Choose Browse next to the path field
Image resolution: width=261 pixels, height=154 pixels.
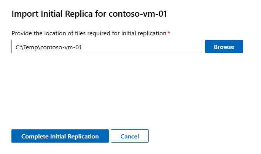pyautogui.click(x=224, y=47)
